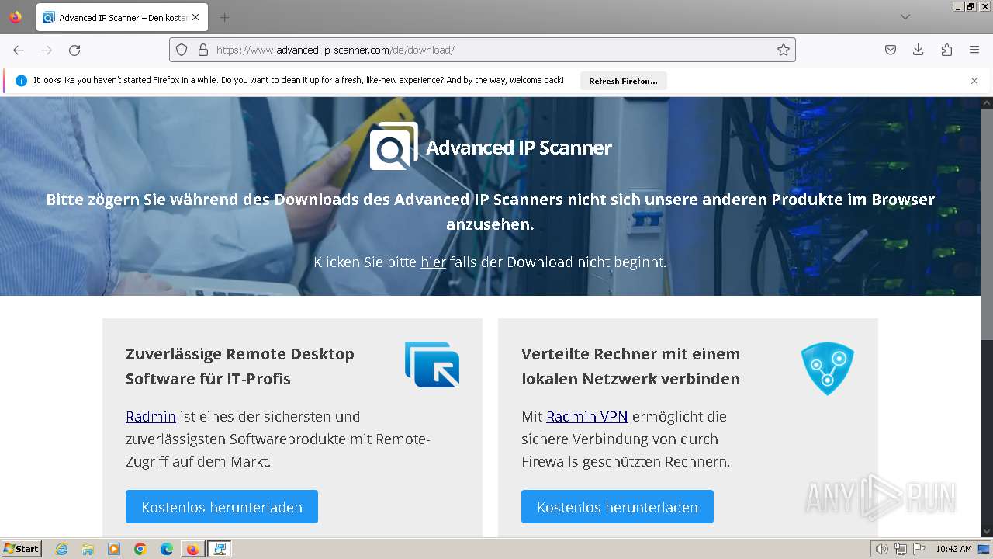Open the volume control in the tray
The width and height of the screenshot is (993, 559).
[882, 549]
